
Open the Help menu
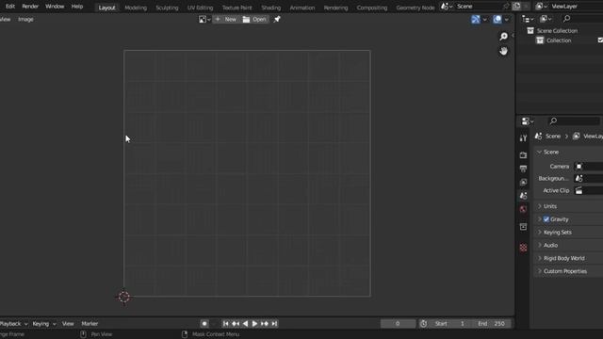[77, 7]
